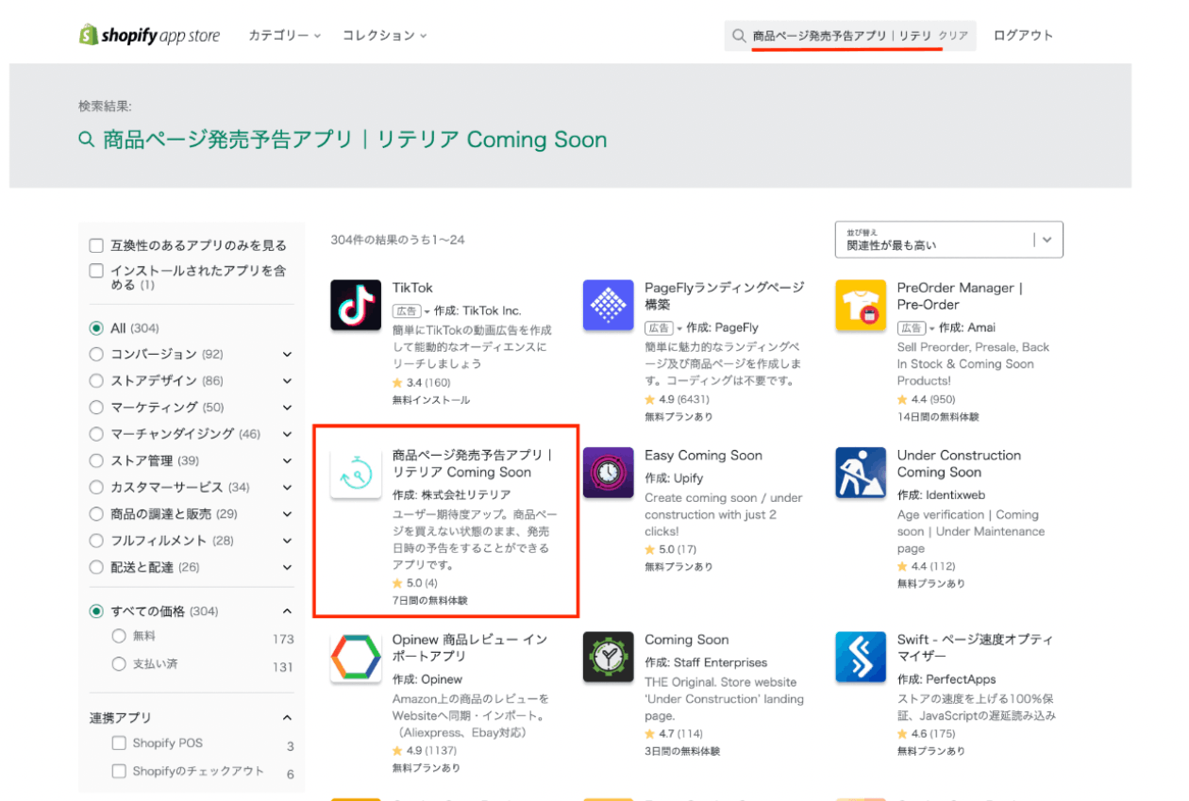The image size is (1189, 801).
Task: Select ストア管理 radio button
Action: click(x=96, y=460)
